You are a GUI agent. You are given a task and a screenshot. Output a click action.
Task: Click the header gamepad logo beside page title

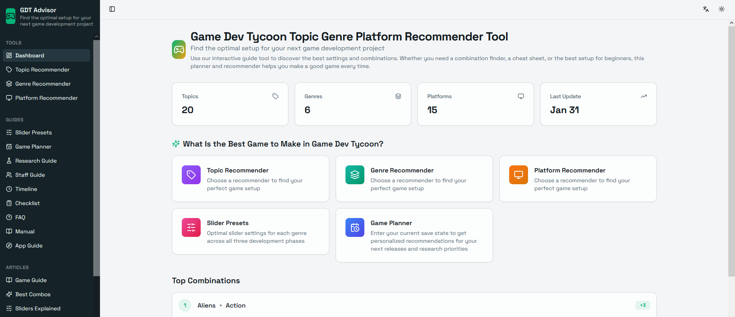click(179, 49)
